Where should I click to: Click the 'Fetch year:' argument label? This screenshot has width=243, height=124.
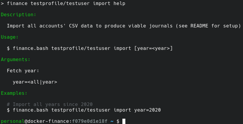click(x=23, y=71)
